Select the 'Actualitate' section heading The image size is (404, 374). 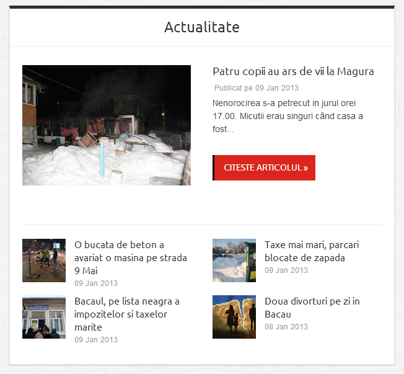click(x=201, y=27)
